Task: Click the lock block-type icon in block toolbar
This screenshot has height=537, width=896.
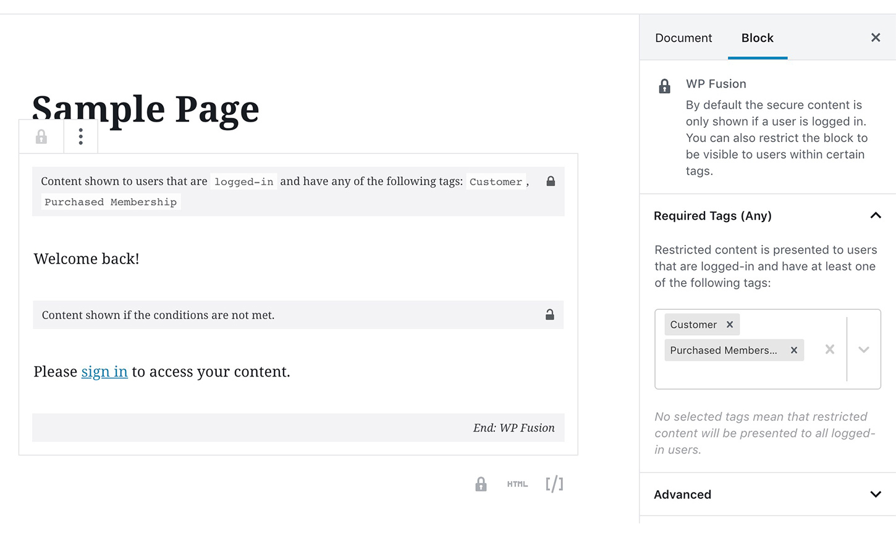Action: pos(41,136)
